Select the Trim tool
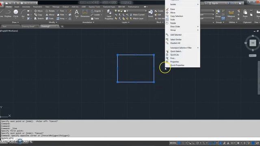Screen dimensions: 260x146 (61, 11)
